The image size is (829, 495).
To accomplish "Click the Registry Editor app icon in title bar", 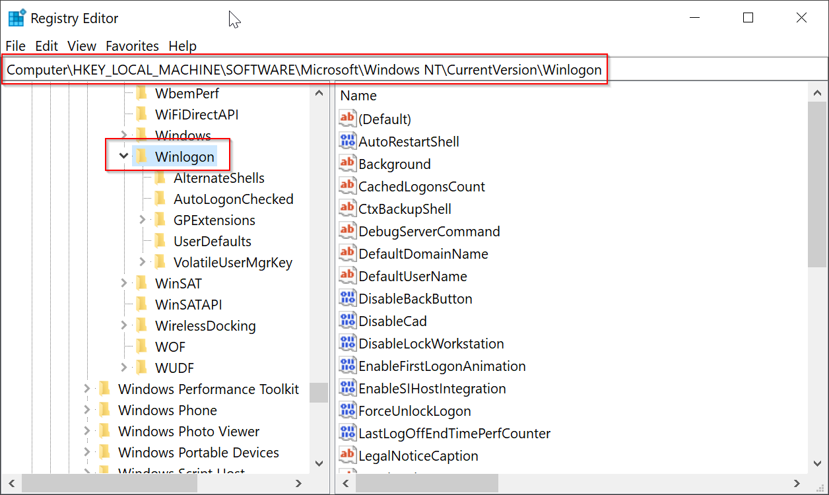I will click(17, 18).
